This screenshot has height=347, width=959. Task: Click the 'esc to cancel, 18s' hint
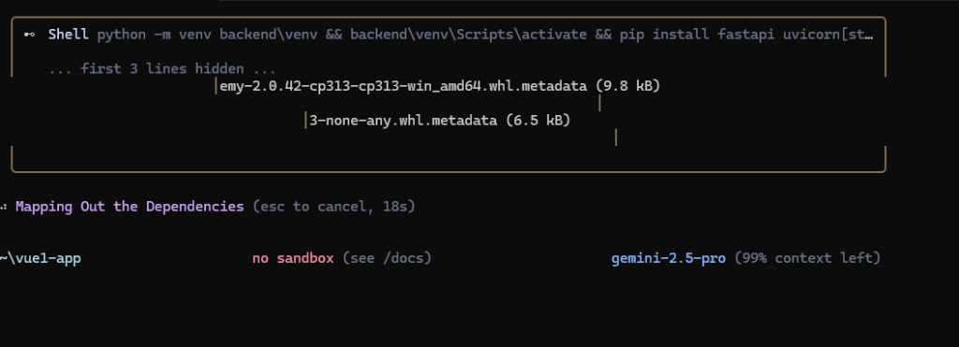tap(334, 207)
